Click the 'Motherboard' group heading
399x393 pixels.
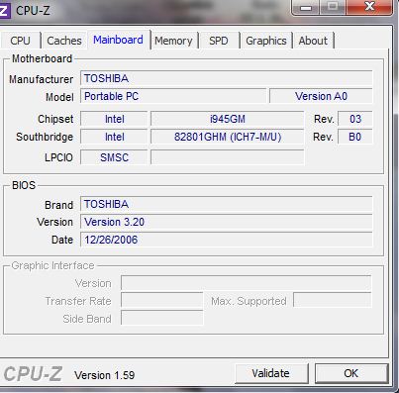(42, 58)
